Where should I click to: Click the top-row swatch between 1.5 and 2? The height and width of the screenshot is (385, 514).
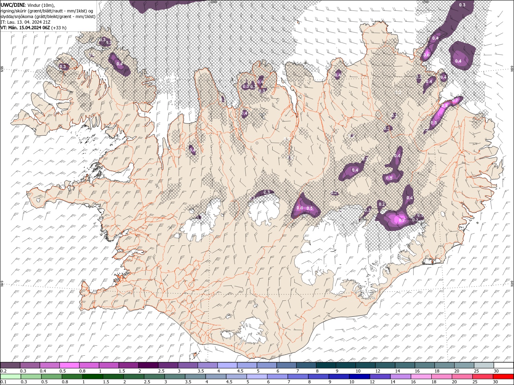128,365
